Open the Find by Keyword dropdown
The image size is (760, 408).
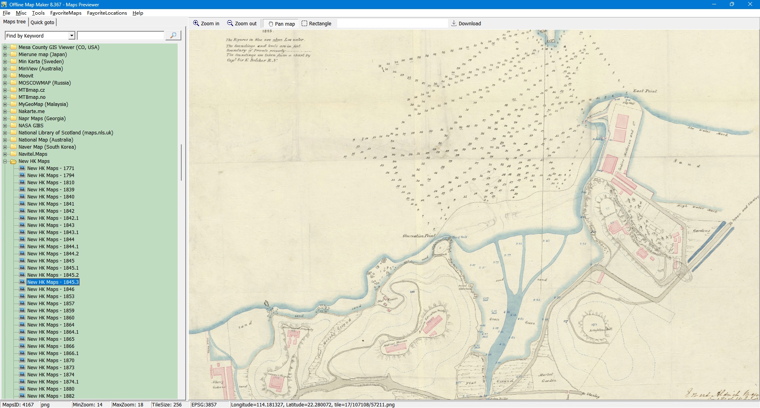(x=72, y=36)
